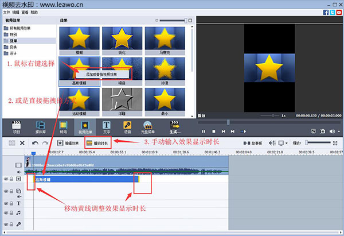
Task: Toggle lock on the video effects track
Action: pos(11,179)
